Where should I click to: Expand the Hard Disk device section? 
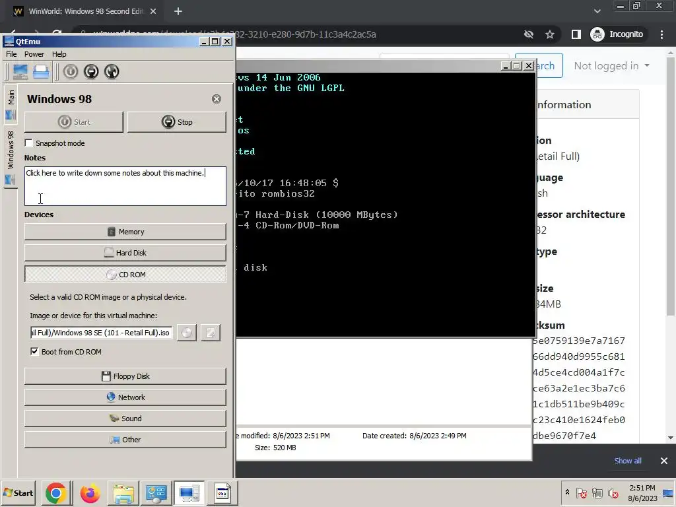(x=125, y=253)
